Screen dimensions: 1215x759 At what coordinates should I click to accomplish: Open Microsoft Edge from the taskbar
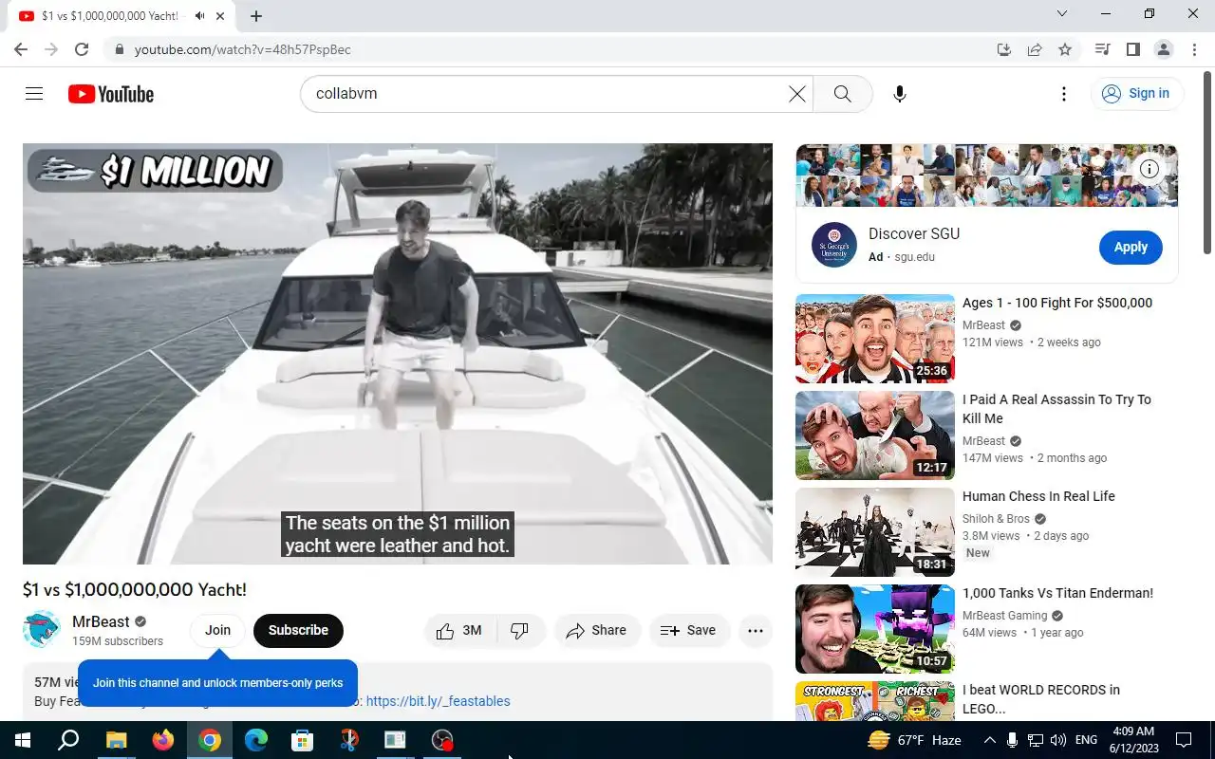click(256, 740)
